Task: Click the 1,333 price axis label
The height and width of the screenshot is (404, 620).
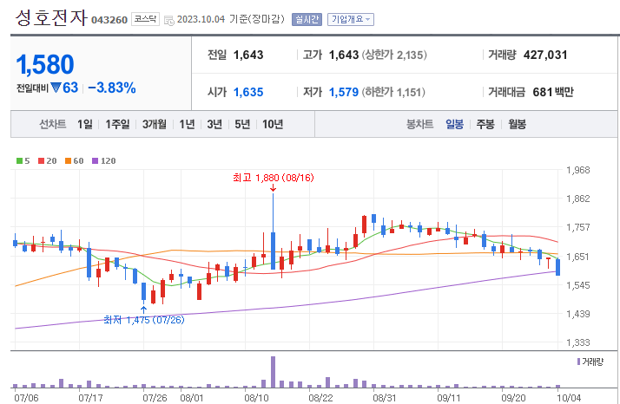Action: tap(578, 342)
